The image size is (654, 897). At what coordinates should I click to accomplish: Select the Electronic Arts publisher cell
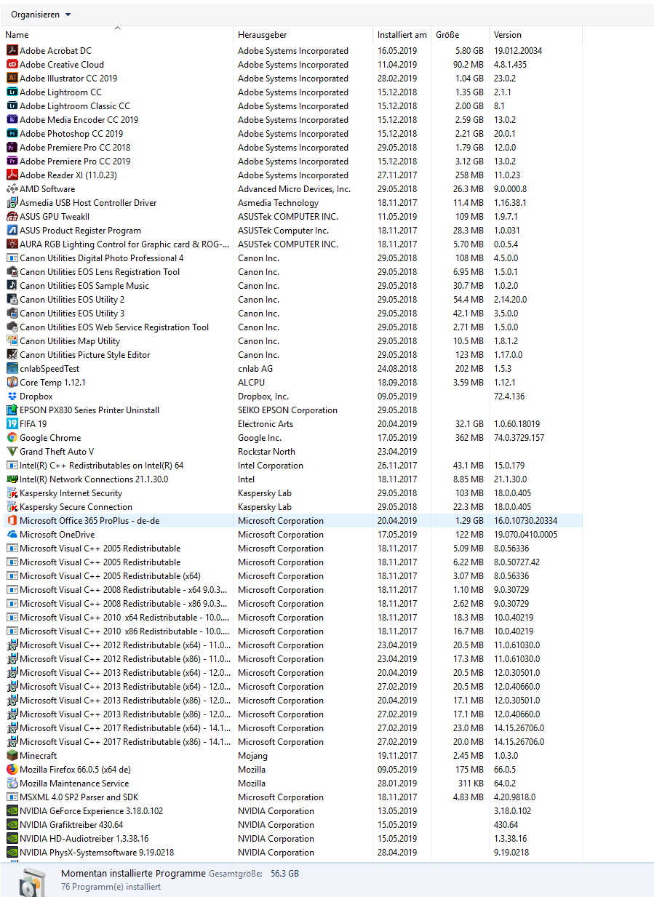[x=266, y=424]
